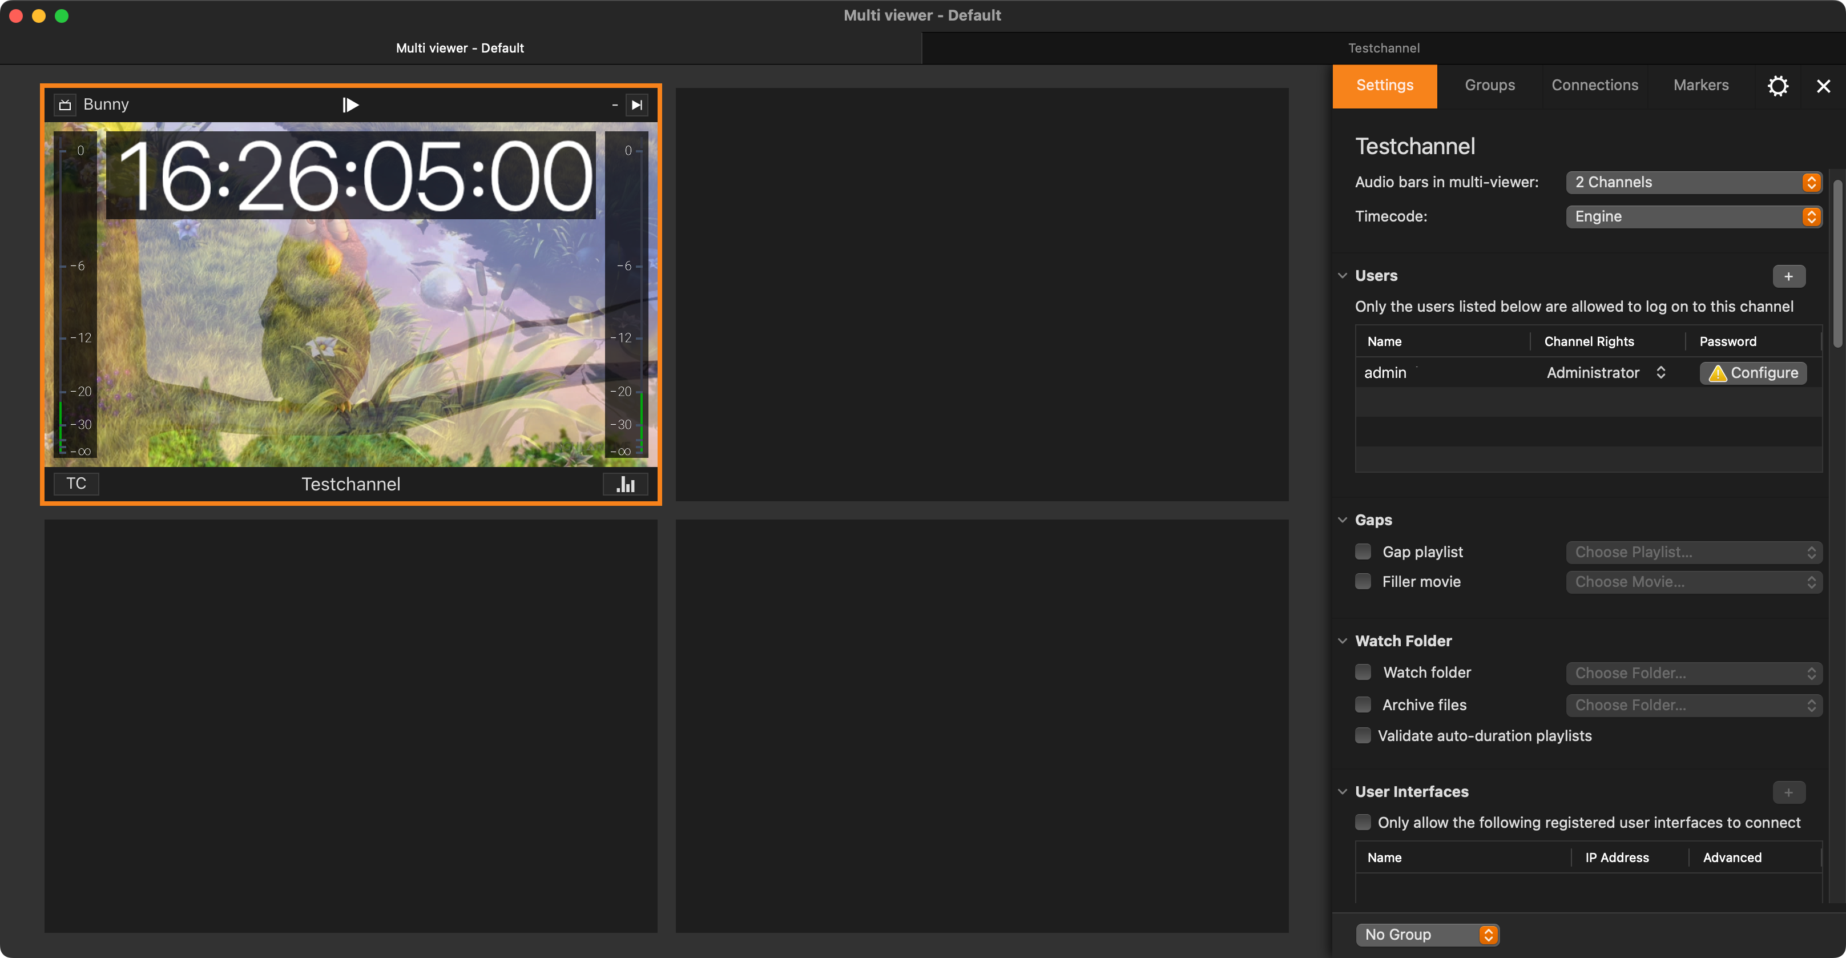The width and height of the screenshot is (1846, 958).
Task: Collapse the User Interfaces section
Action: point(1342,792)
